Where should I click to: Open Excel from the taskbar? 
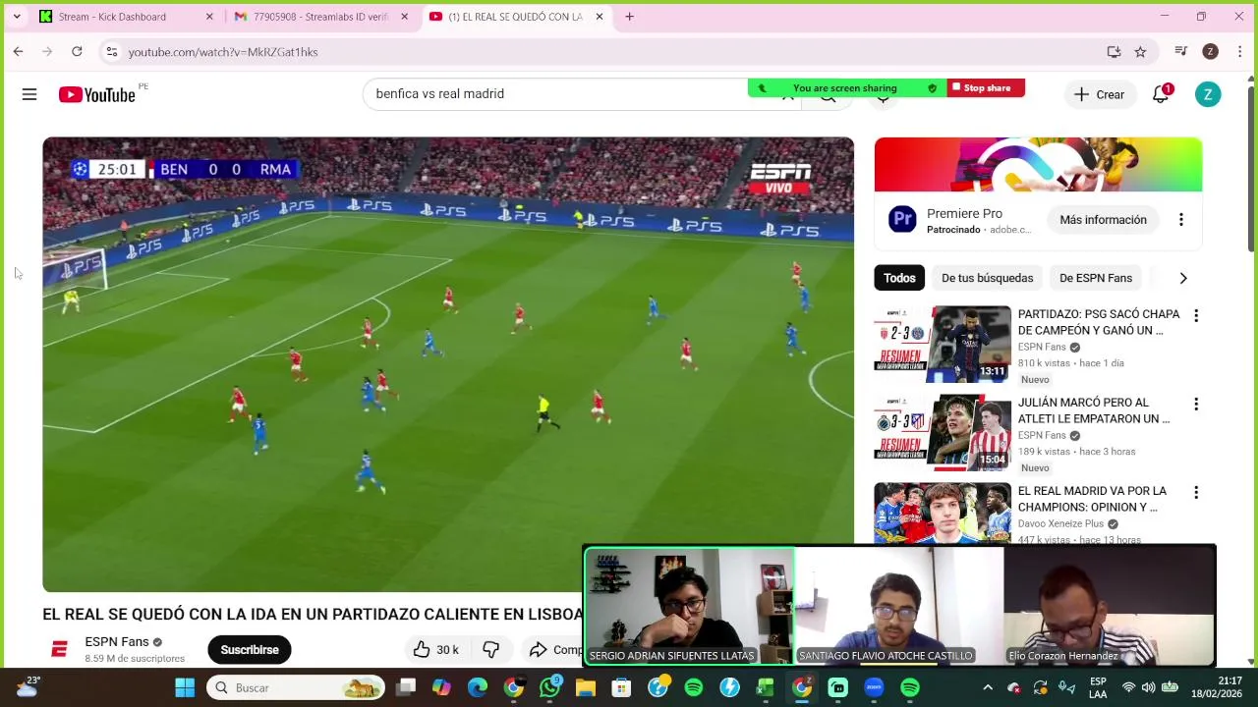[766, 688]
